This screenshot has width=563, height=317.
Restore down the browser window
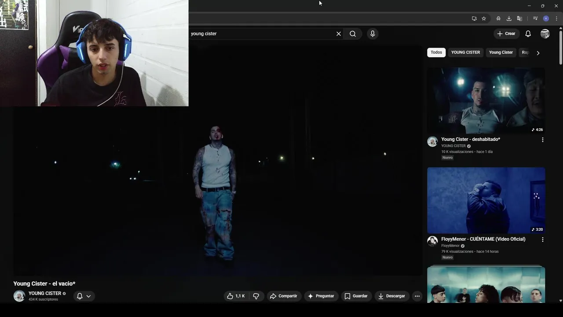pos(542,6)
